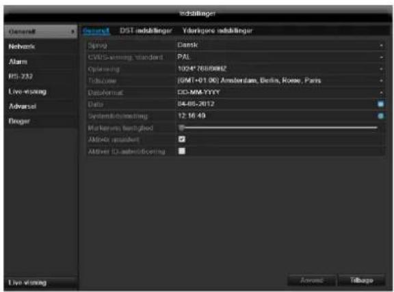The height and width of the screenshot is (292, 394).
Task: Click the Live visning button at the bottom
Action: 41,283
